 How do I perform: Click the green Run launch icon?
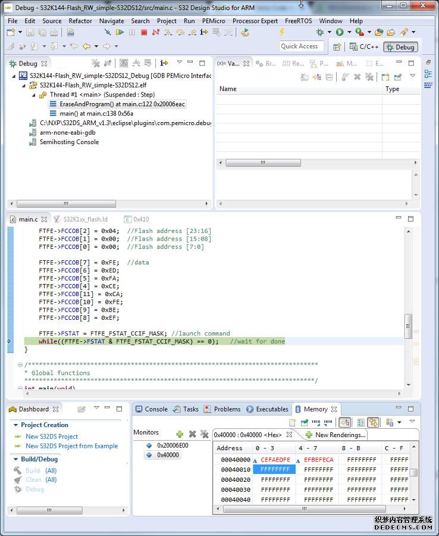point(340,32)
